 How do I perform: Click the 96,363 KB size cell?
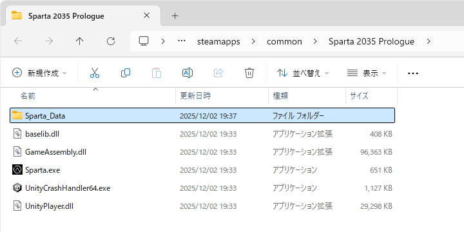click(x=376, y=152)
